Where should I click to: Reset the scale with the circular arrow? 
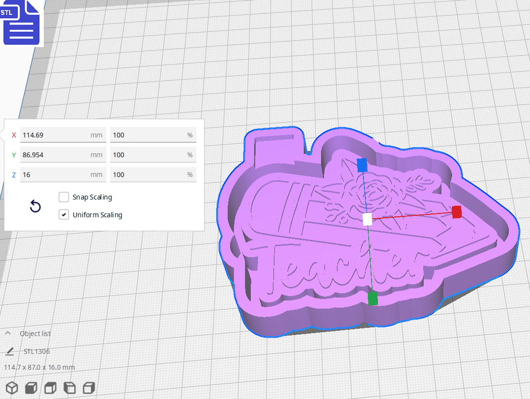point(35,207)
